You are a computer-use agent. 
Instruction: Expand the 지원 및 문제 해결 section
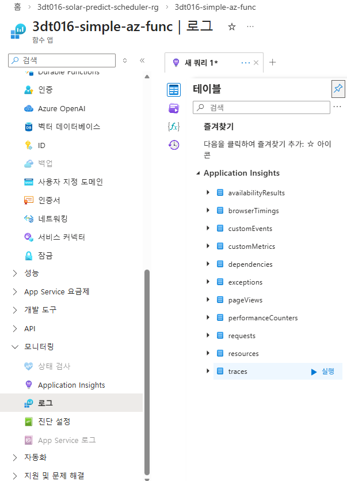15,476
